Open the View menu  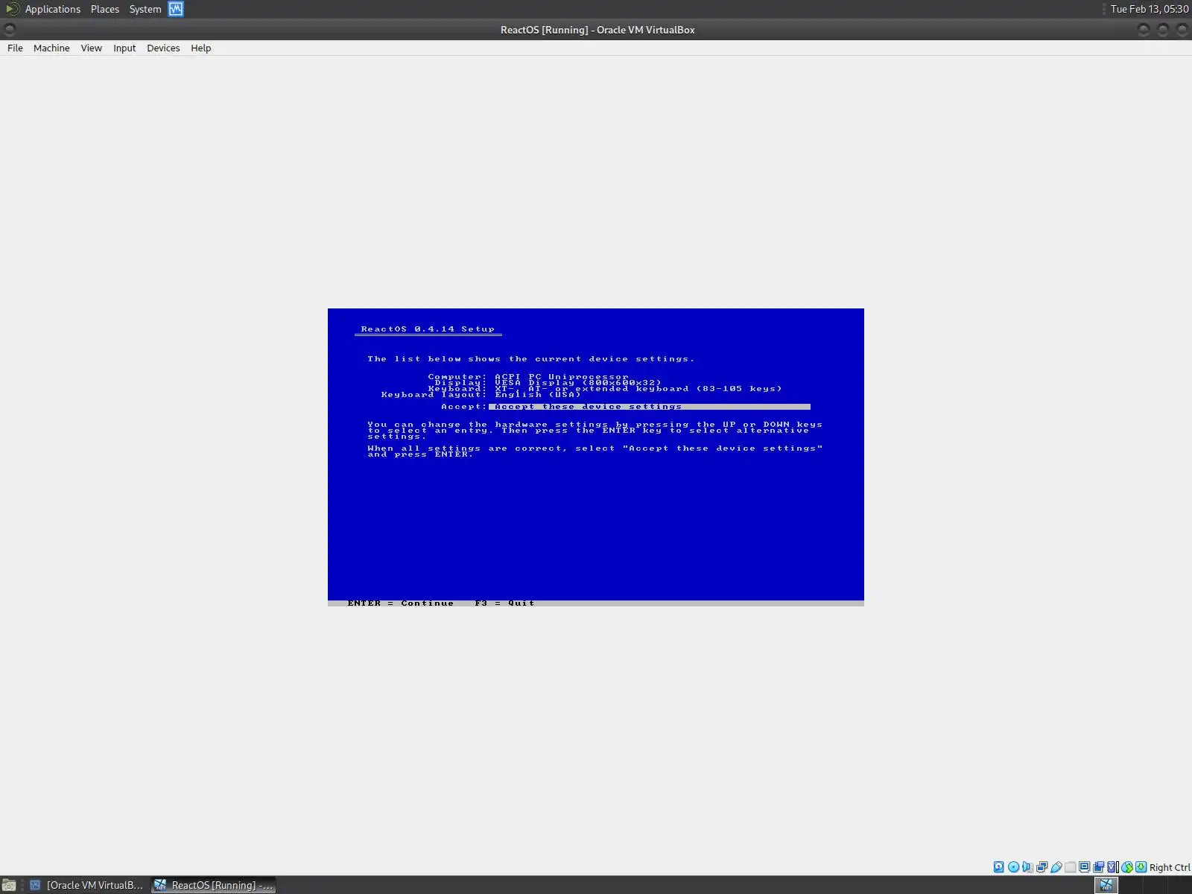click(92, 48)
